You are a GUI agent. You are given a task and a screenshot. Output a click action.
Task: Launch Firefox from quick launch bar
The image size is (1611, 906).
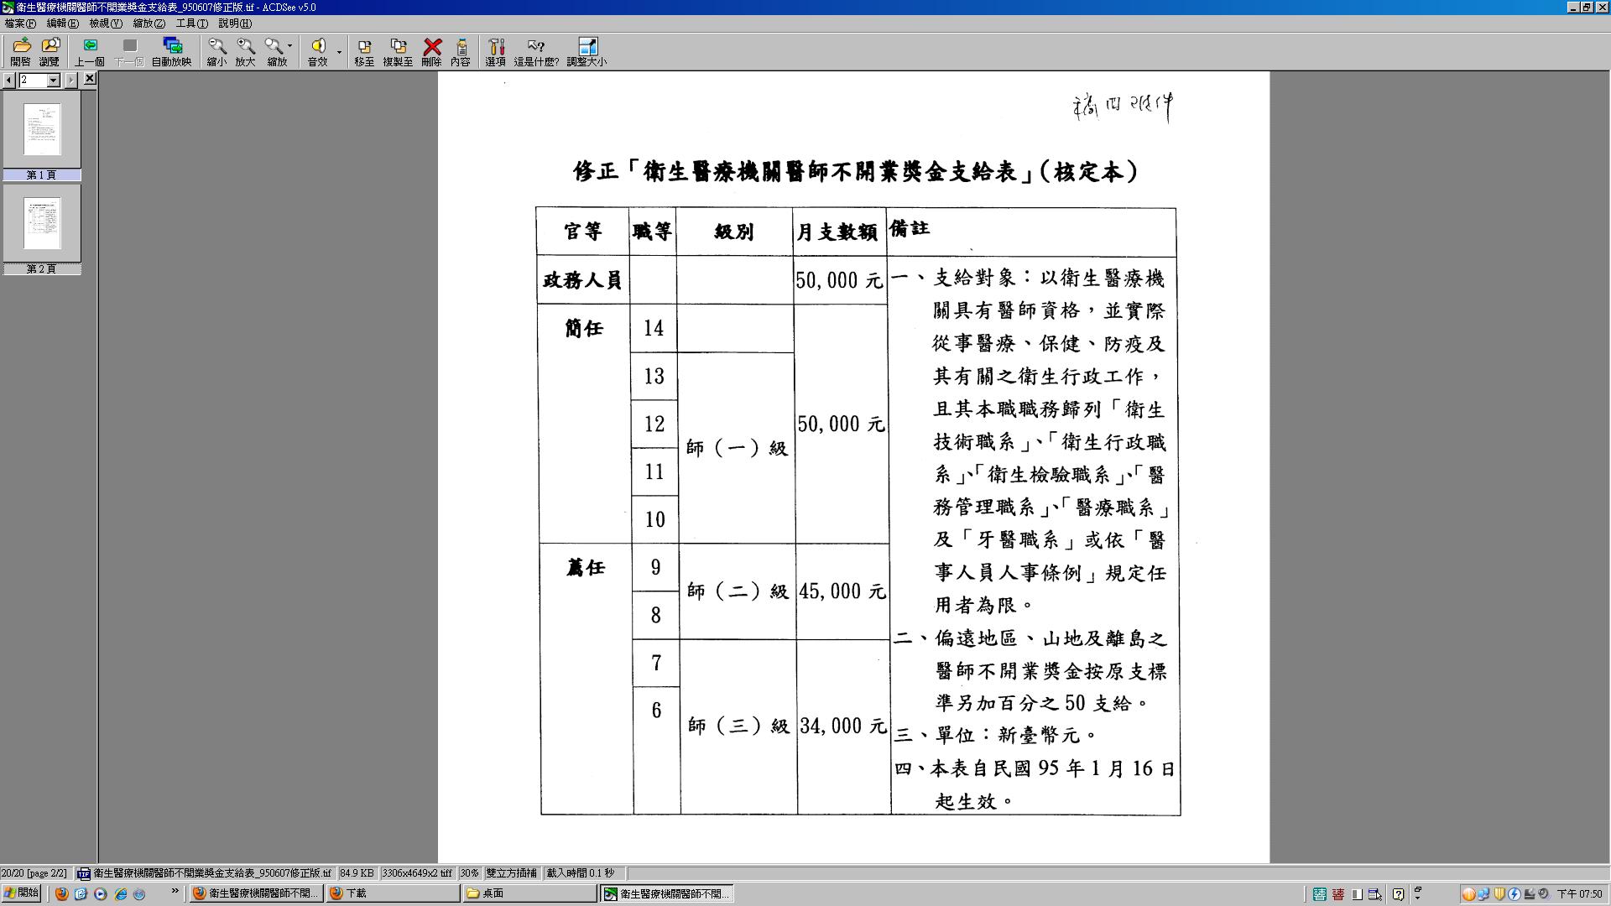pyautogui.click(x=61, y=894)
